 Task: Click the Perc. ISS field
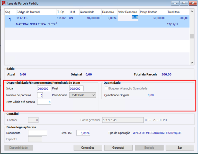coord(83,133)
